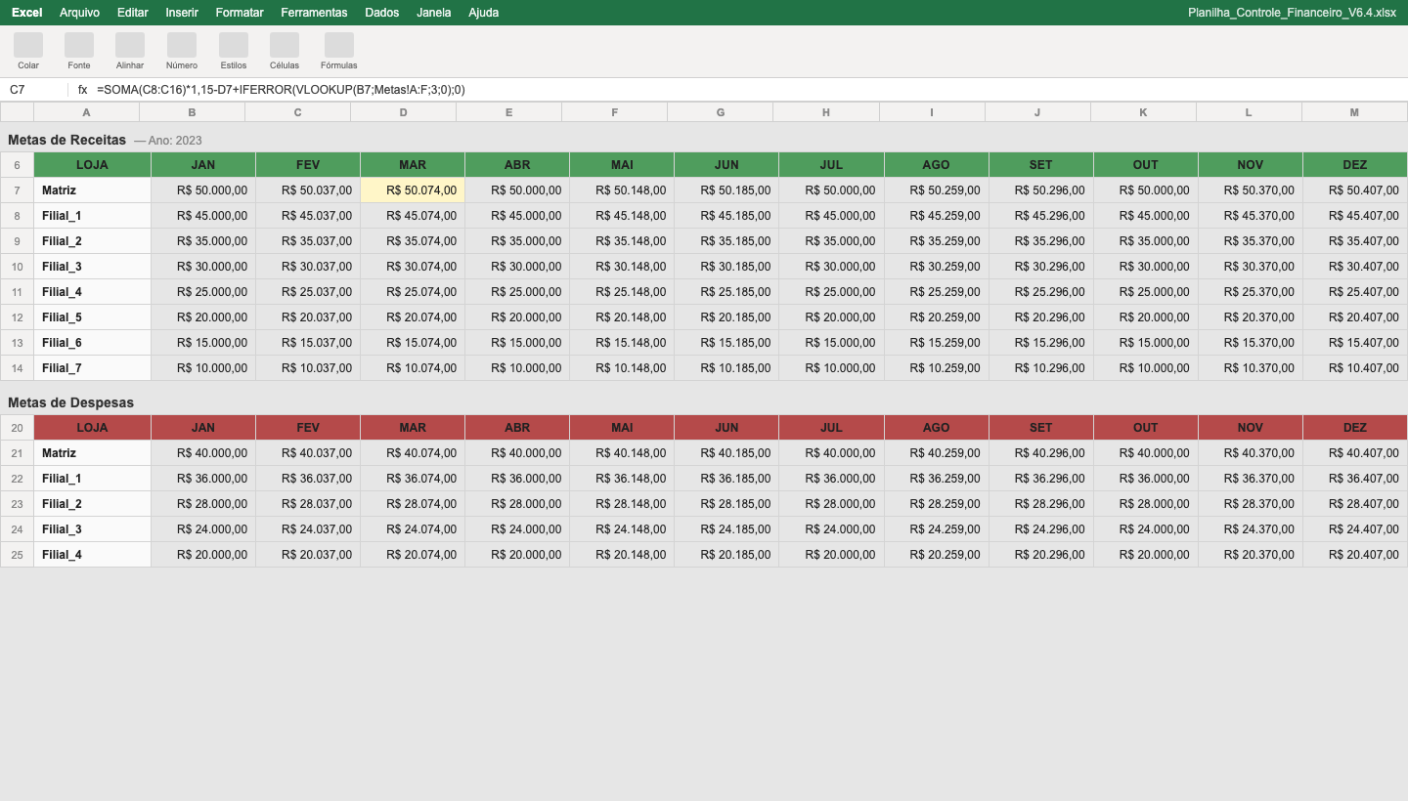The width and height of the screenshot is (1408, 801).
Task: Open the Ferramentas menu
Action: (x=314, y=13)
